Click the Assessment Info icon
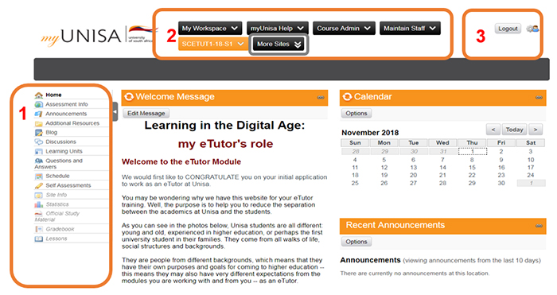The image size is (557, 295). pos(39,104)
